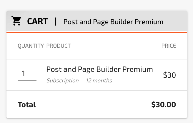Click the underline beneath the quantity value
The height and width of the screenshot is (123, 193).
pos(27,80)
